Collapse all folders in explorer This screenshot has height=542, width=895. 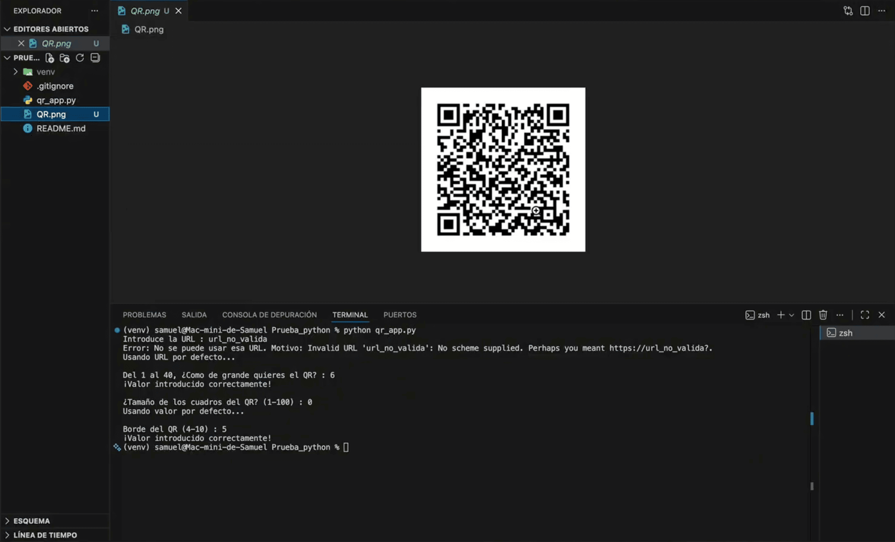95,58
